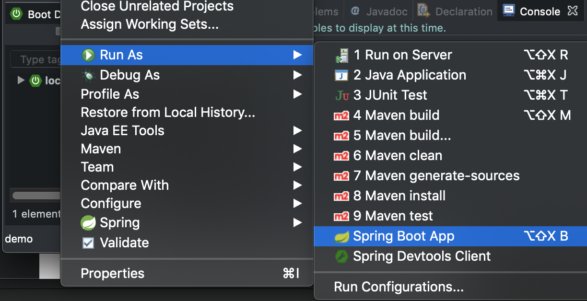The image size is (587, 301).
Task: Click the Spring Boot App leaf icon
Action: (341, 236)
